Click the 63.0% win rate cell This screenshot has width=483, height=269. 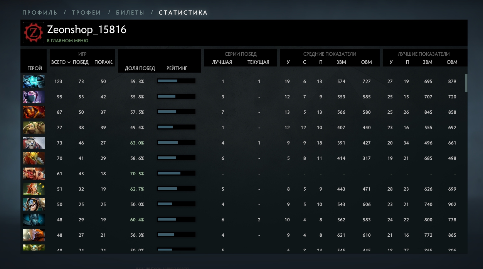pos(137,143)
